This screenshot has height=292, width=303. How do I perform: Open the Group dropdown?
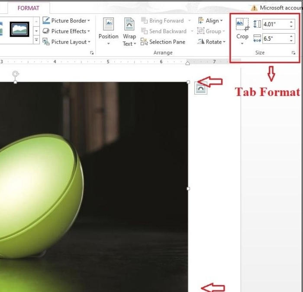[211, 31]
